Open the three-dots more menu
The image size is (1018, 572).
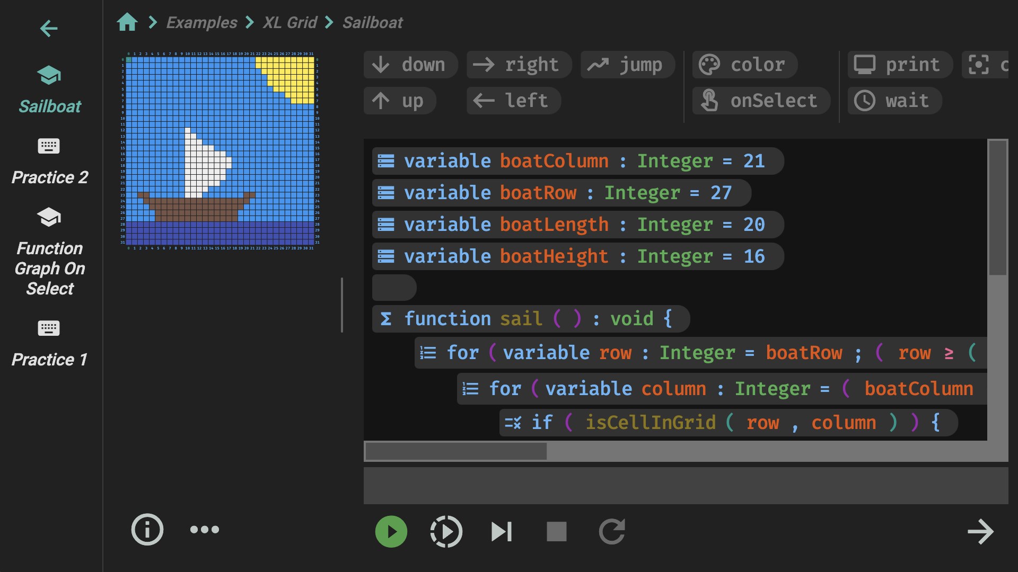[x=205, y=529]
